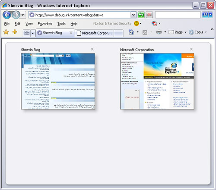
Task: Open the Page command menu
Action: 178,32
